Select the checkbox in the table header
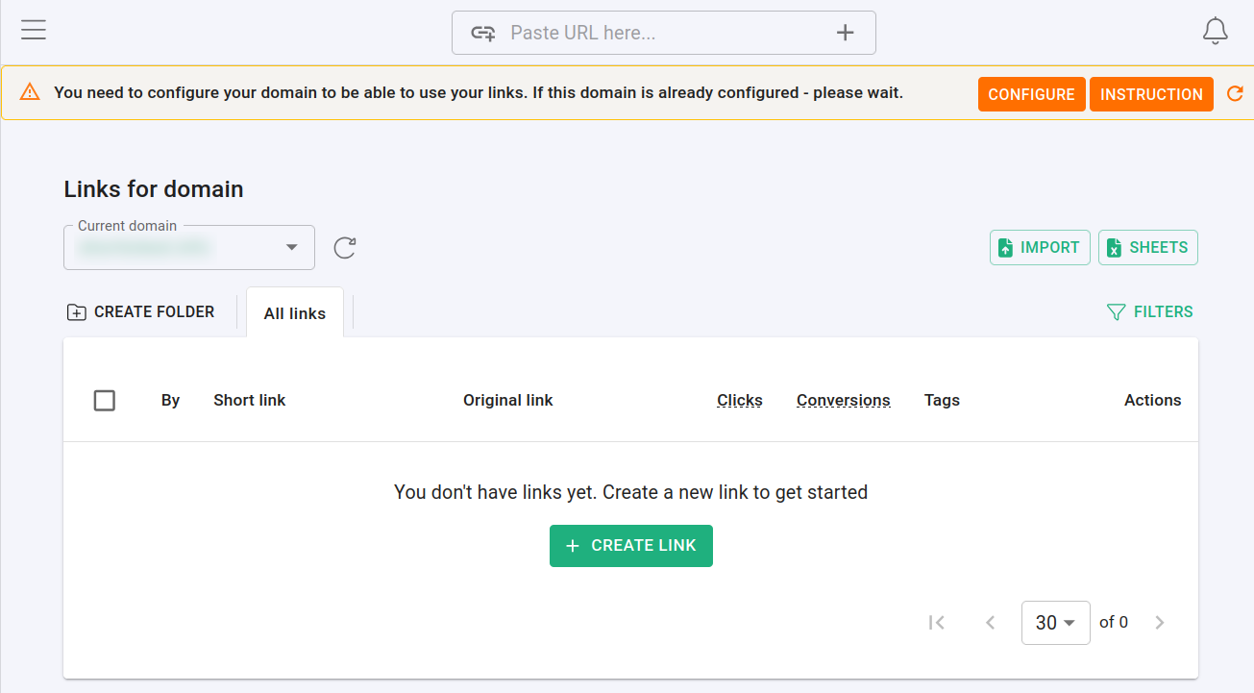 (x=105, y=400)
